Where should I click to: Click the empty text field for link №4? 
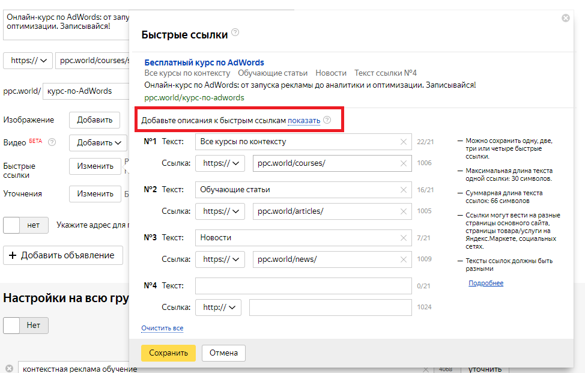coord(303,286)
